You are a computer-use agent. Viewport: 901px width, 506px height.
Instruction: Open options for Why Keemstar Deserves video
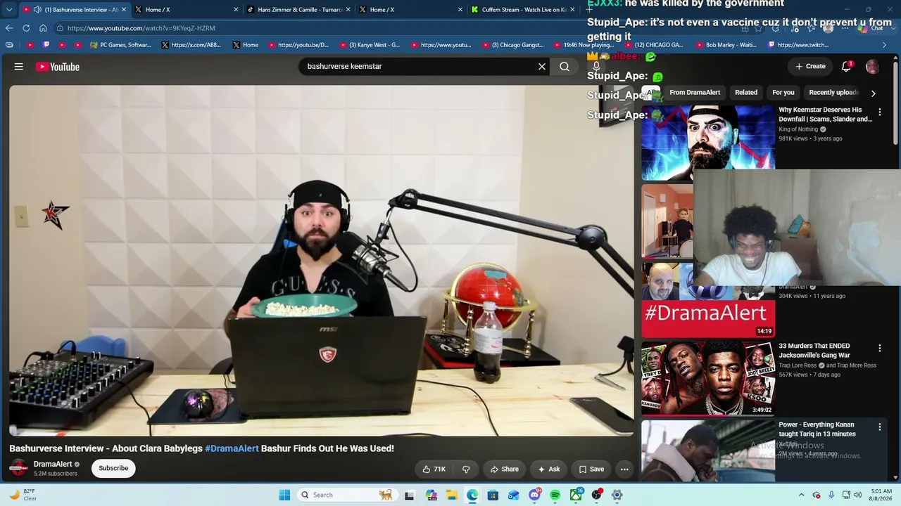click(879, 112)
